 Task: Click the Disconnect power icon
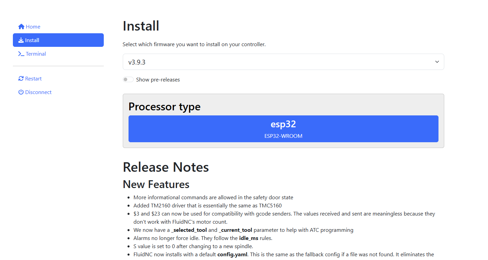[21, 92]
